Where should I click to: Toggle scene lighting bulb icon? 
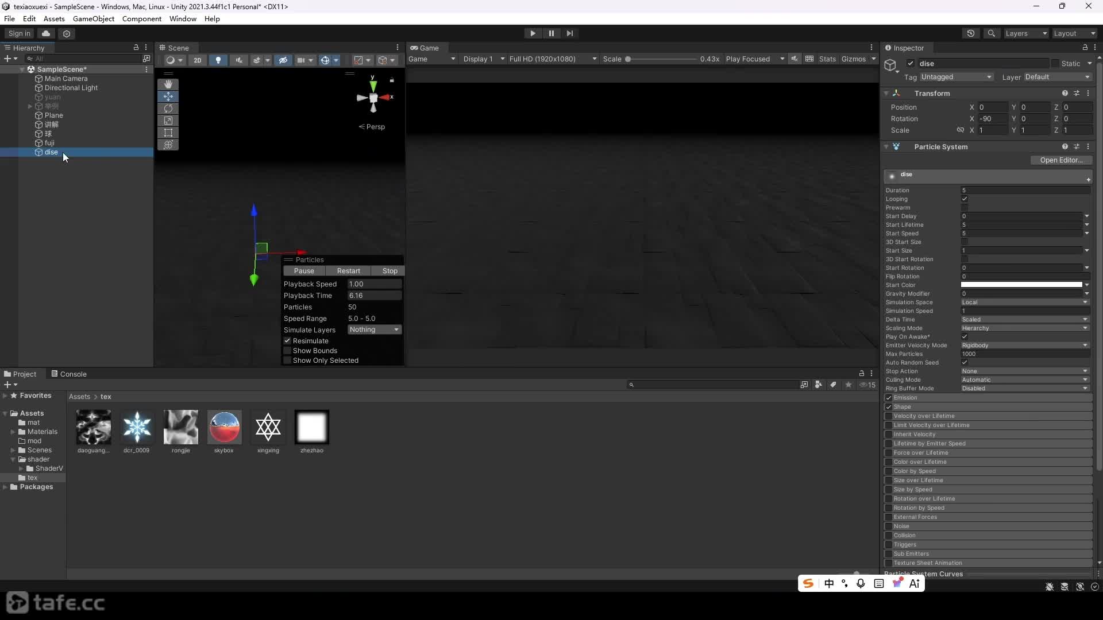point(218,60)
